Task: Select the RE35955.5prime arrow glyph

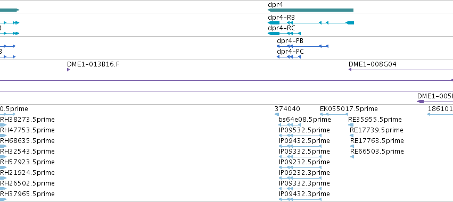Action: click(351, 125)
